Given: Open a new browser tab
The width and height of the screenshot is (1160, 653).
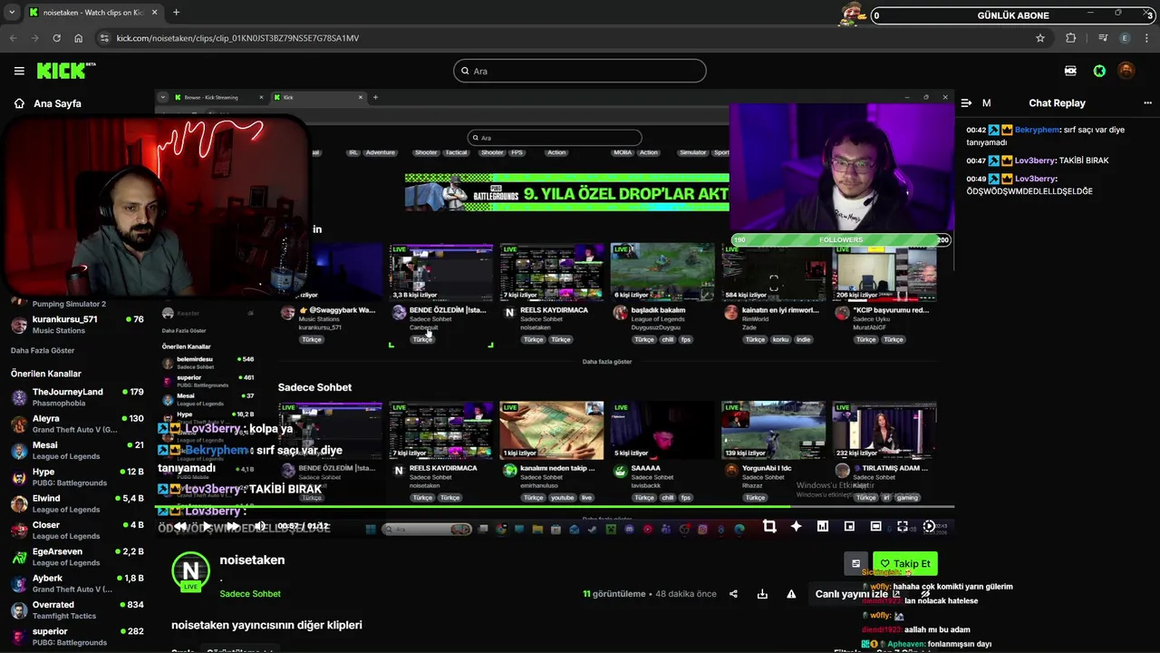Looking at the screenshot, I should (x=176, y=13).
